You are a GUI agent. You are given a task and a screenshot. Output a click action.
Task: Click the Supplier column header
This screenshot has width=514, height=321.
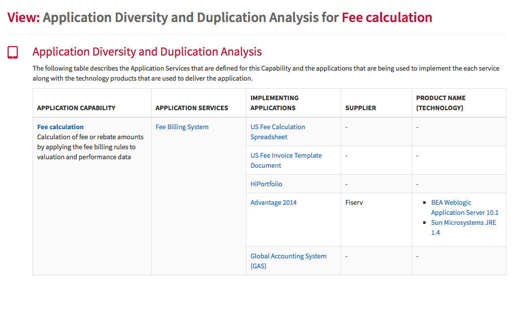pyautogui.click(x=360, y=108)
